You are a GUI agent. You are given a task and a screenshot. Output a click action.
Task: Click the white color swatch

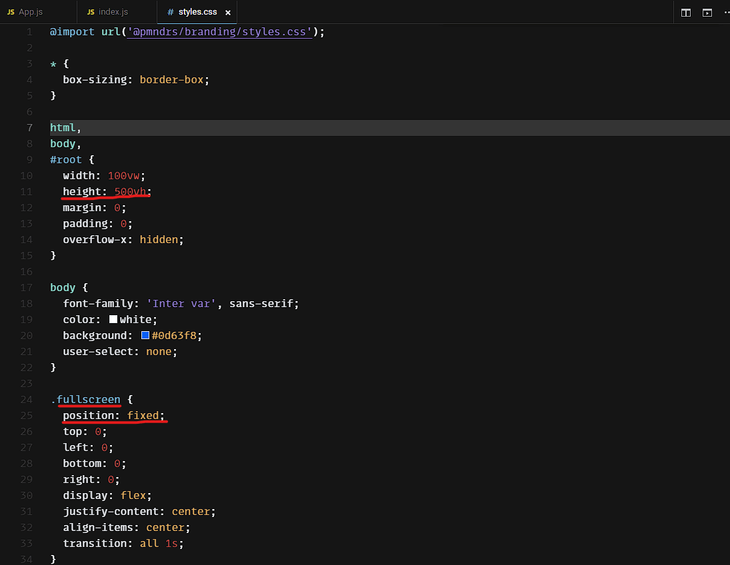coord(113,320)
